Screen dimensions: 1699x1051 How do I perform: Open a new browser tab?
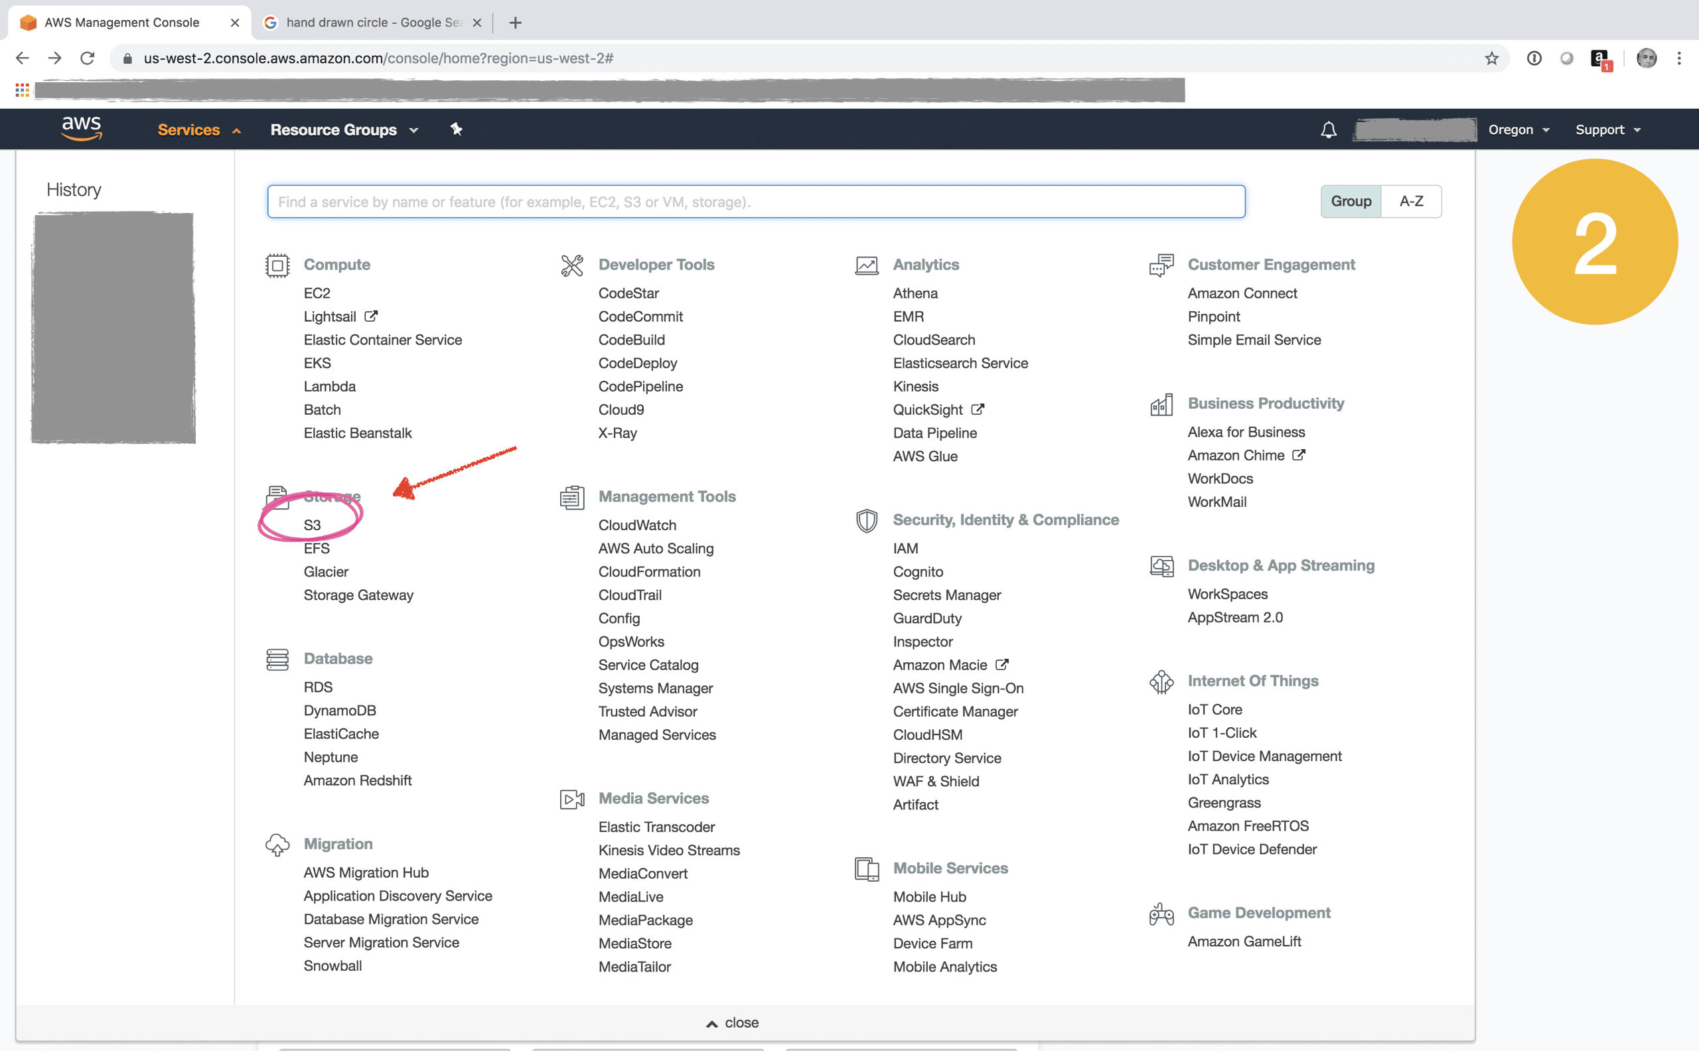click(515, 23)
